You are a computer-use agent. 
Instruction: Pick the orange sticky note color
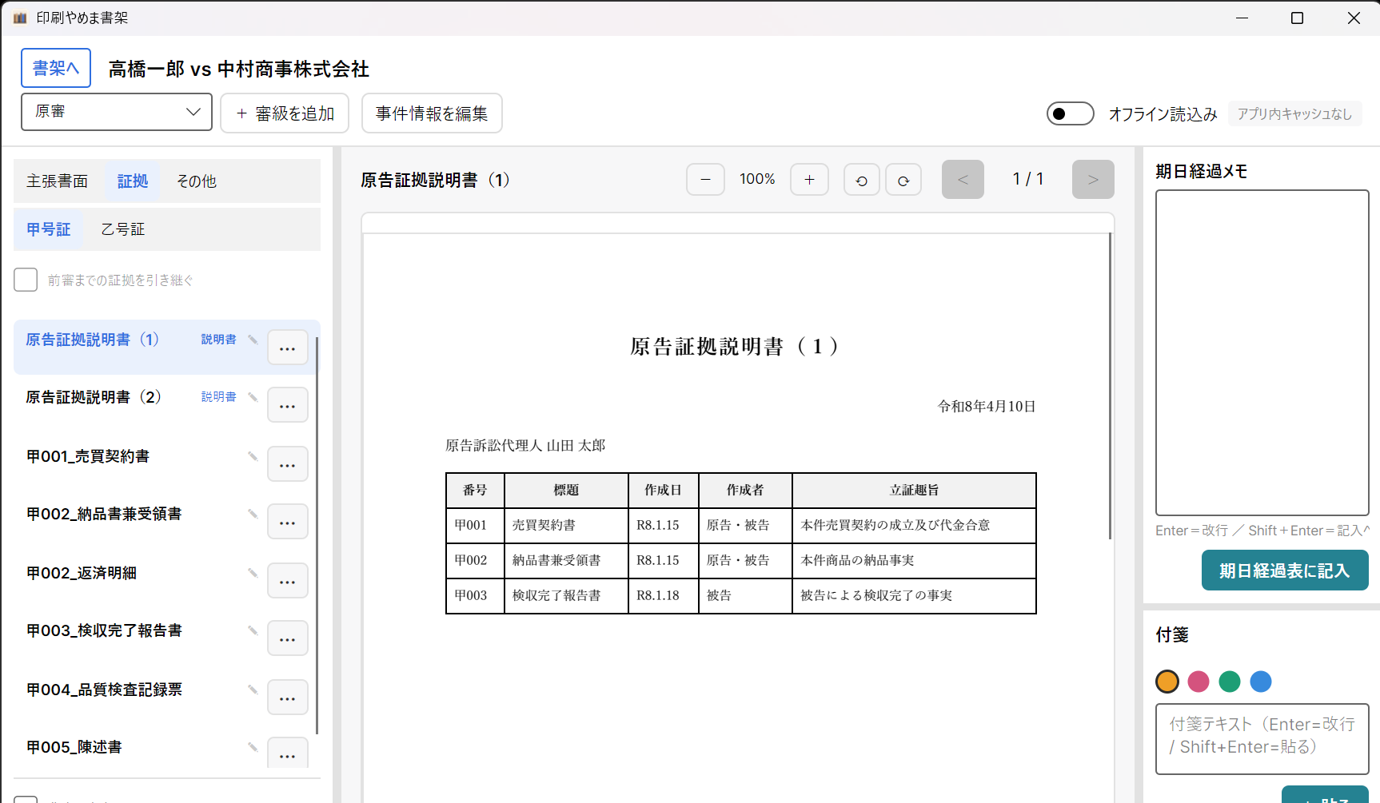(x=1167, y=682)
